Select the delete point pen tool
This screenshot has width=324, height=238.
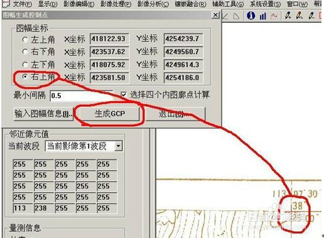click(x=311, y=16)
